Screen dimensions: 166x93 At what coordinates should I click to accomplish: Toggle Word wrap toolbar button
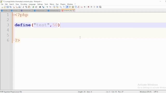[x=61, y=7]
